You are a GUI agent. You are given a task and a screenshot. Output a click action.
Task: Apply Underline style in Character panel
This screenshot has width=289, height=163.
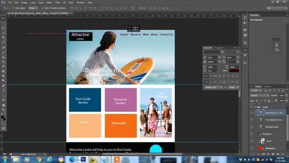click(x=233, y=76)
